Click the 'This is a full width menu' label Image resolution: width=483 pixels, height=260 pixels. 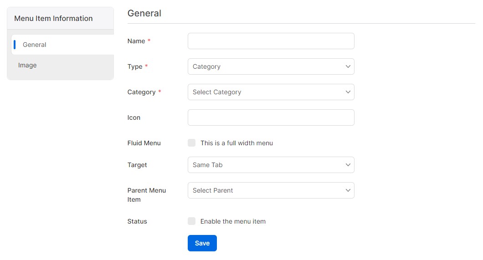point(236,143)
